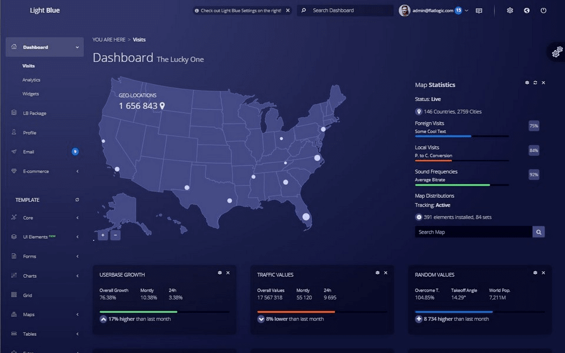Viewport: 565px width, 353px height.
Task: Click the Foreign Visits progress bar
Action: (461, 136)
